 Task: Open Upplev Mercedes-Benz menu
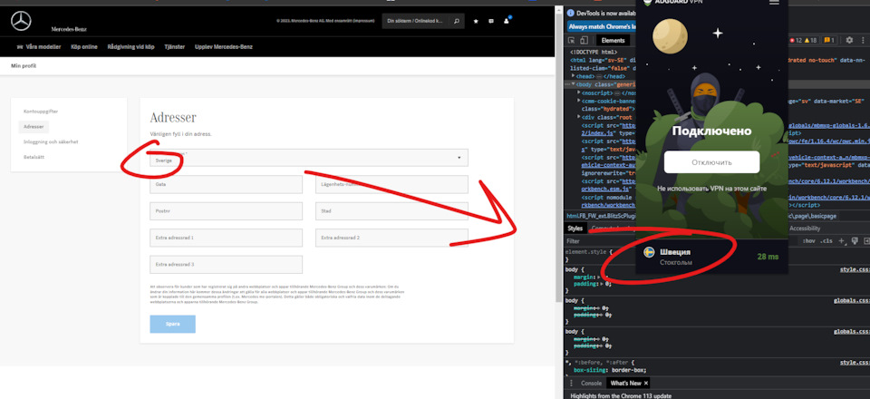[224, 47]
